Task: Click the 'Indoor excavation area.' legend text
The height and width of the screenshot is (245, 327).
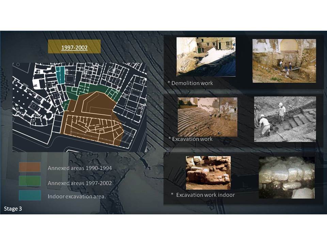Action: (x=77, y=196)
